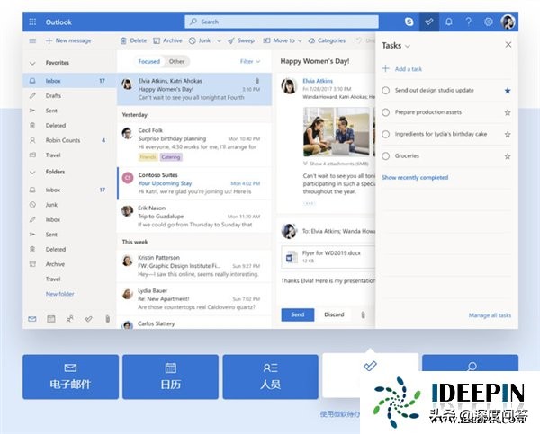Open notifications bell icon
This screenshot has height=434, width=540.
click(448, 22)
